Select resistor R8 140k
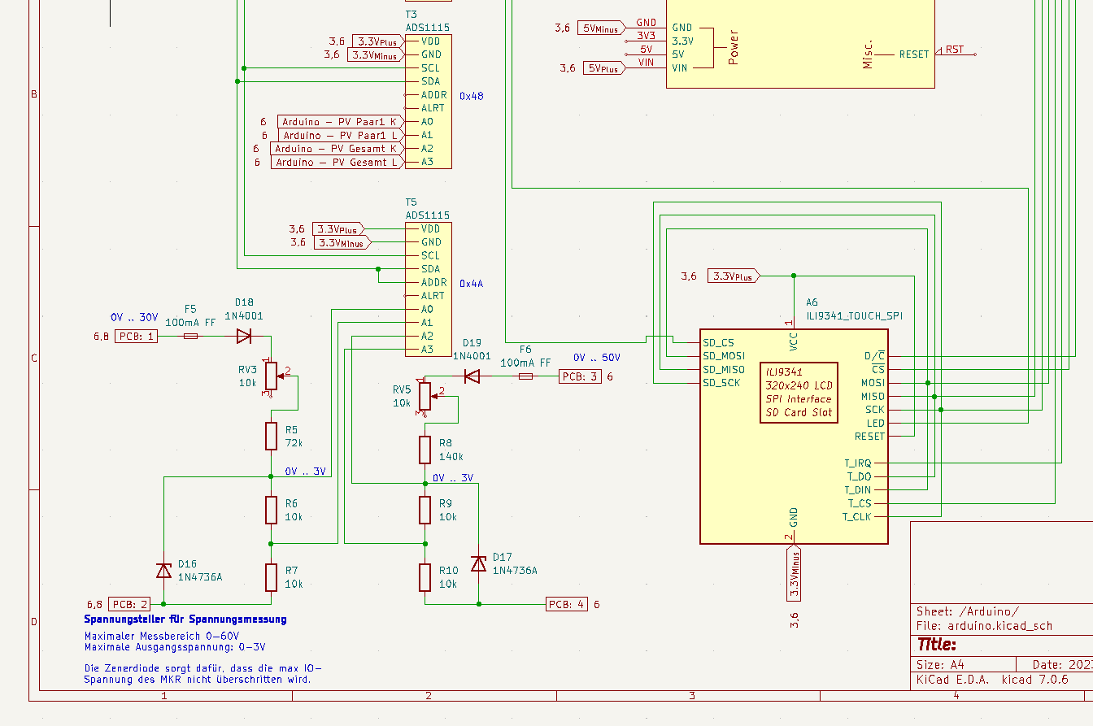Viewport: 1093px width, 726px height. click(x=425, y=450)
